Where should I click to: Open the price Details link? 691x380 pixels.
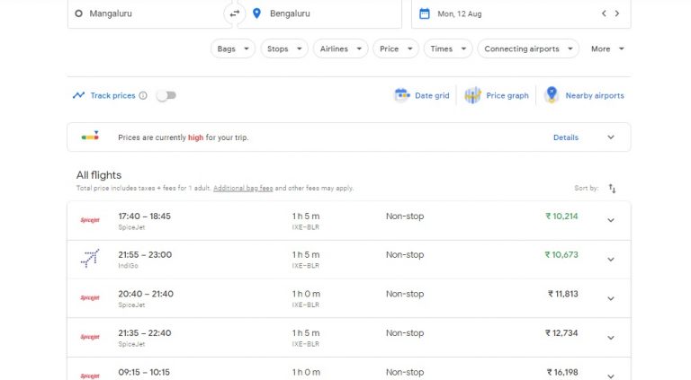[x=566, y=137]
